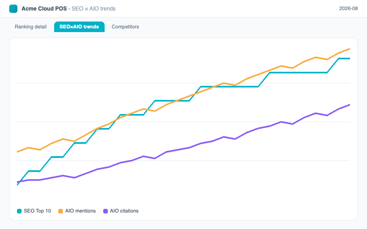Toggle the AIO citations legend swatch
The width and height of the screenshot is (367, 229).
pos(106,211)
